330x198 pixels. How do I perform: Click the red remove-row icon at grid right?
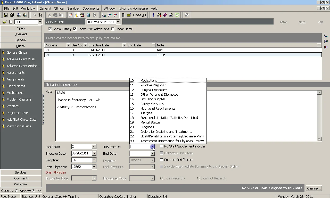(325, 47)
